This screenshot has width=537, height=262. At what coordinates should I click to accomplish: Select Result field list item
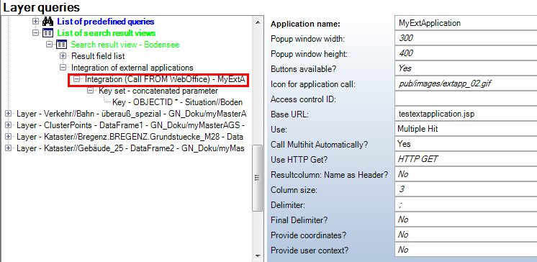[98, 56]
